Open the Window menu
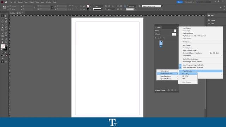Image resolution: width=226 pixels, height=127 pixels. (x=49, y=2)
